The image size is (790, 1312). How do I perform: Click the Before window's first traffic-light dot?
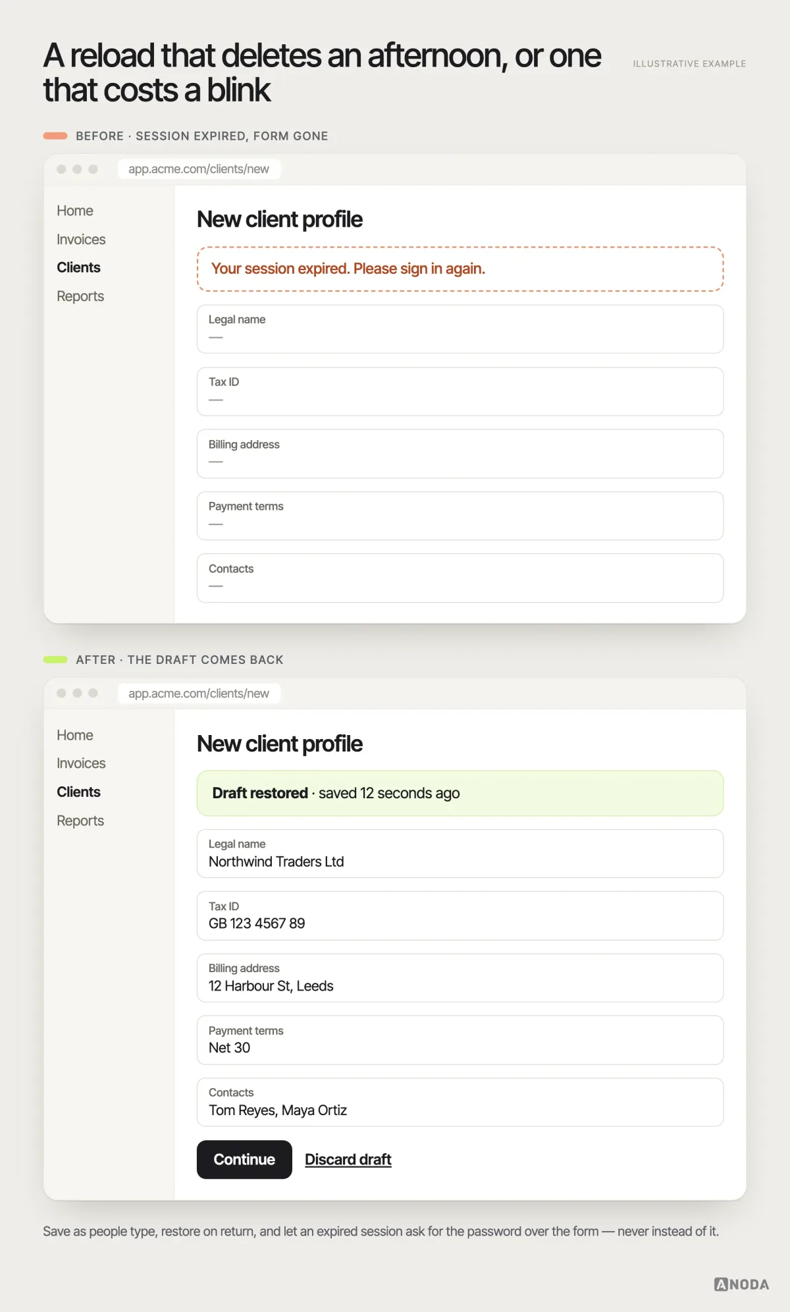tap(61, 169)
